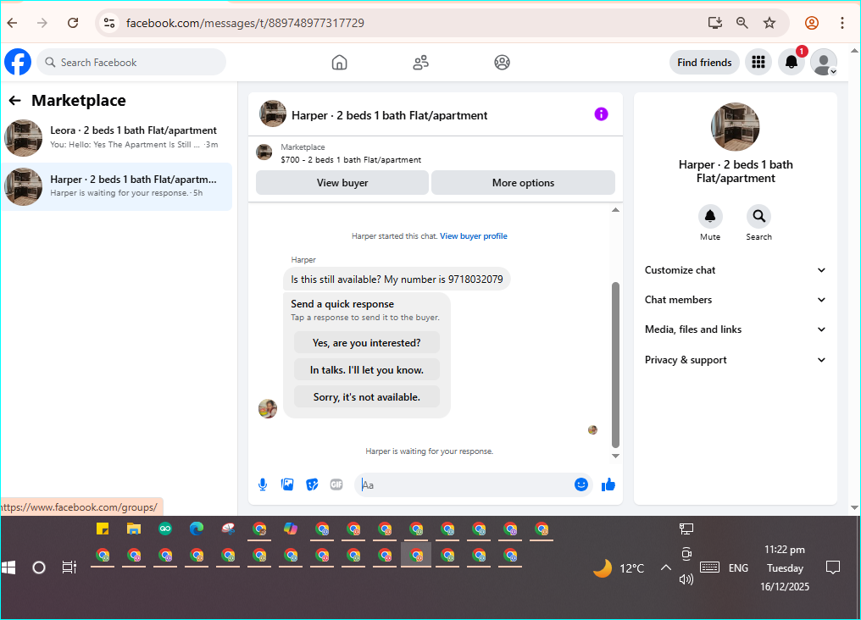
Task: Open File Explorer from the taskbar
Action: click(133, 529)
